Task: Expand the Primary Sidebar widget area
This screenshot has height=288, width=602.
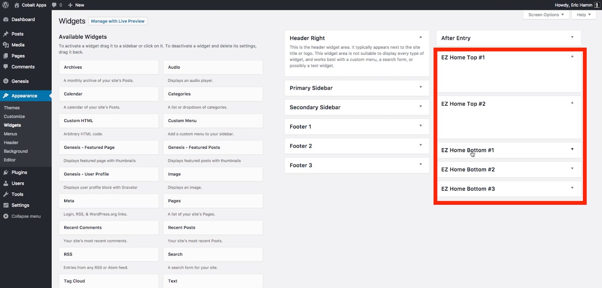Action: point(421,87)
